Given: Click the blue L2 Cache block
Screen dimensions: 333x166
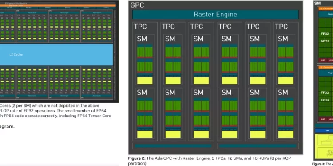Looking at the screenshot, I should click(x=56, y=54).
